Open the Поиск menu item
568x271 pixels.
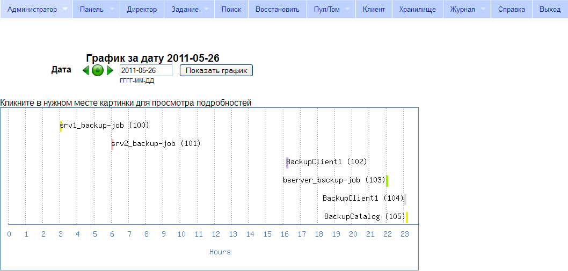pos(231,10)
